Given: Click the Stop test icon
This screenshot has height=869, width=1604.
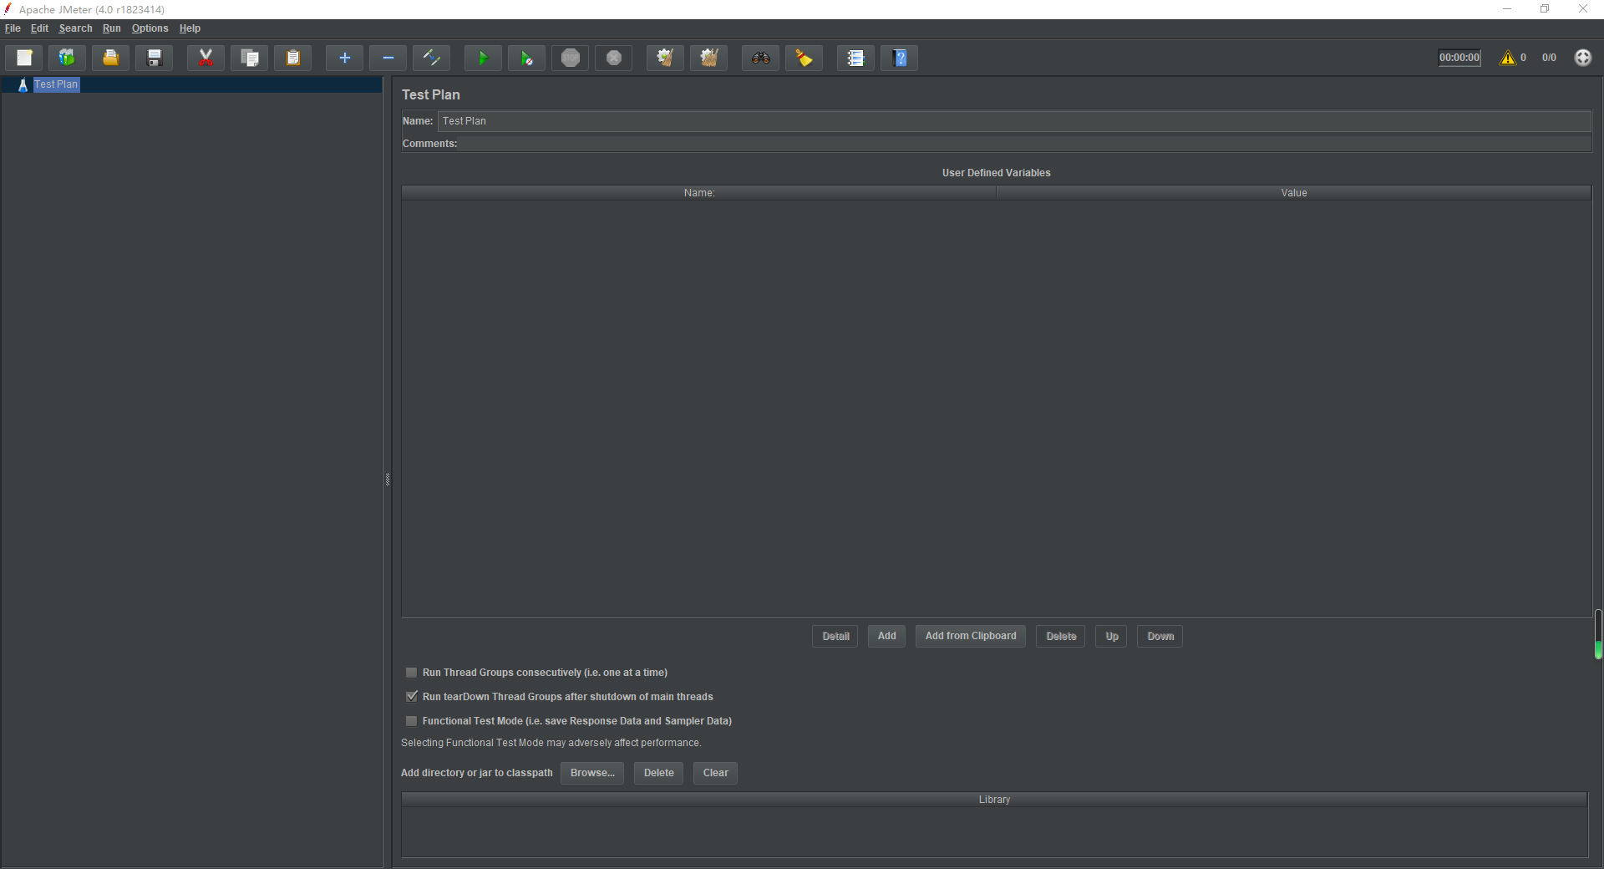Looking at the screenshot, I should click(x=571, y=58).
